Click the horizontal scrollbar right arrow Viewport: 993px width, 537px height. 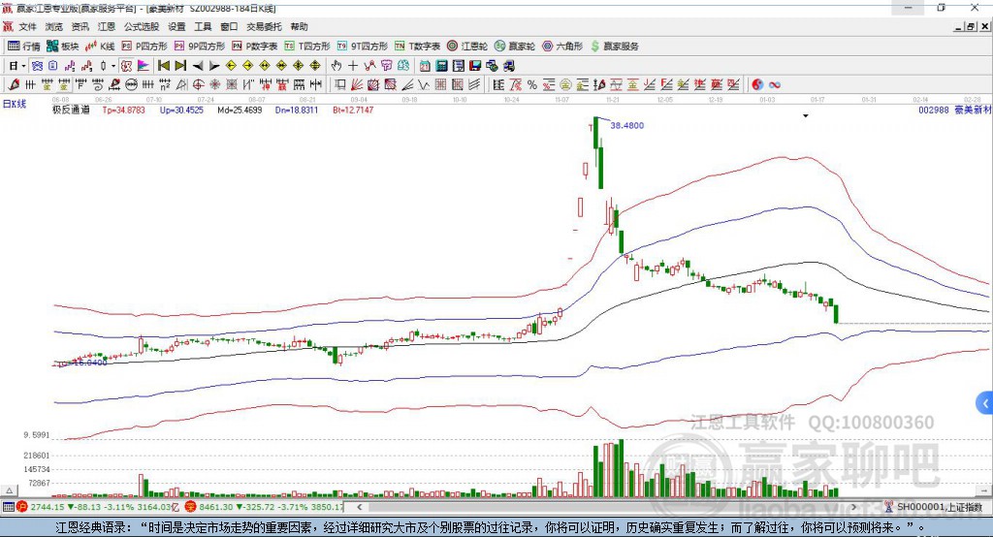[x=853, y=507]
